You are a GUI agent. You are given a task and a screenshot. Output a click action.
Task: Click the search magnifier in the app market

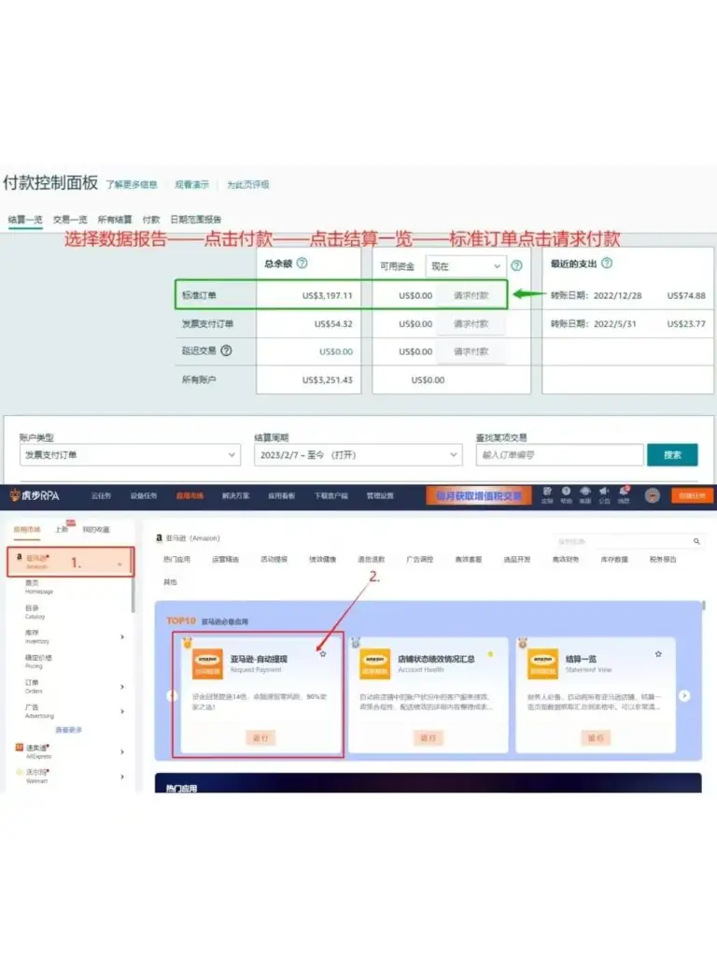point(696,541)
